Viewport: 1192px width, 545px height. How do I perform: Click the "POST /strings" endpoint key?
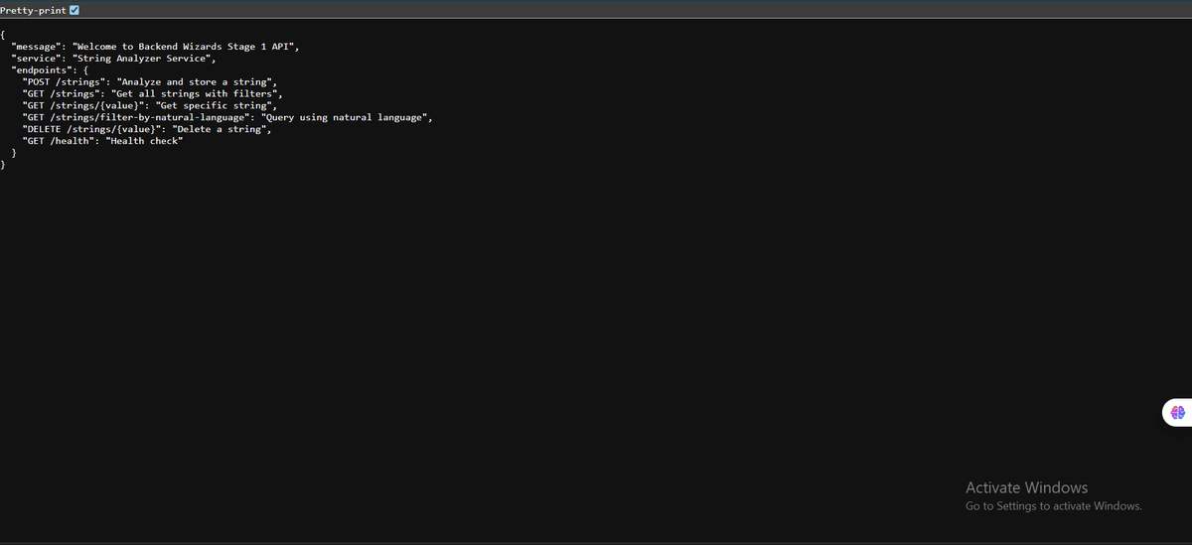pos(64,81)
